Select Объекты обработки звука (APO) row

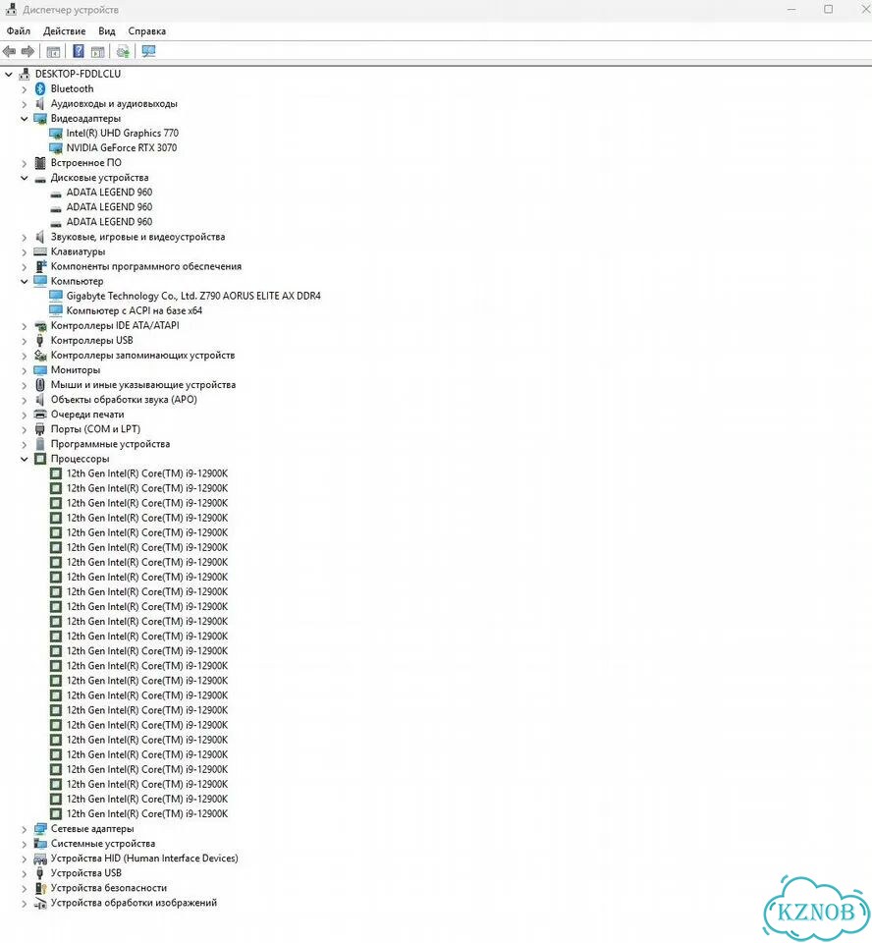pyautogui.click(x=124, y=400)
